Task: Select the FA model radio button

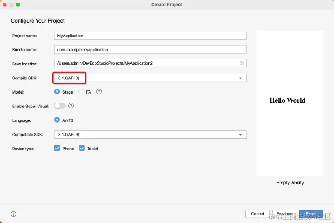Action: (81, 92)
